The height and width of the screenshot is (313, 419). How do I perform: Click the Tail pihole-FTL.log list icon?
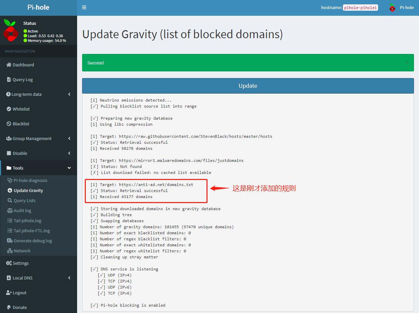tap(10, 231)
